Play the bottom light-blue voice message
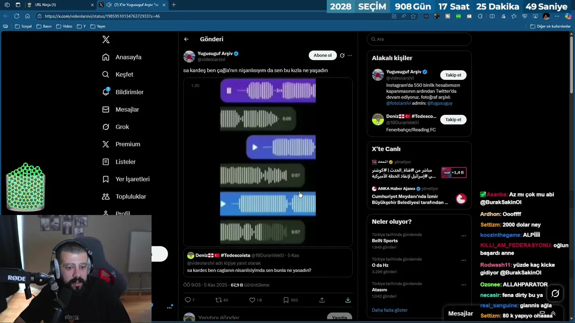This screenshot has height=323, width=575. [223, 204]
